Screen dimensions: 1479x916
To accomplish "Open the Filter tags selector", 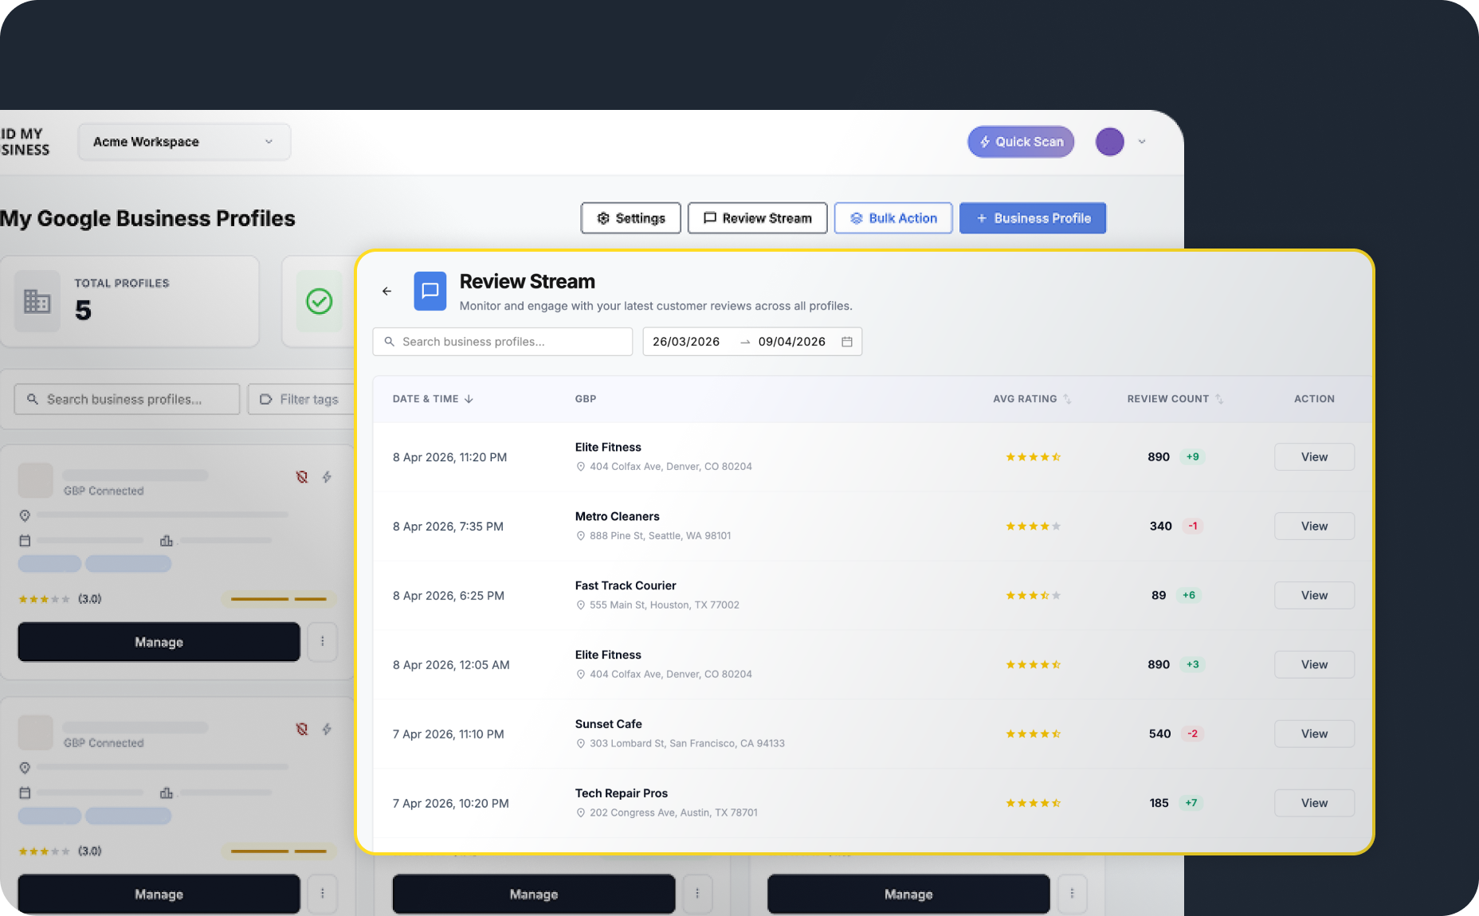I will tap(300, 399).
